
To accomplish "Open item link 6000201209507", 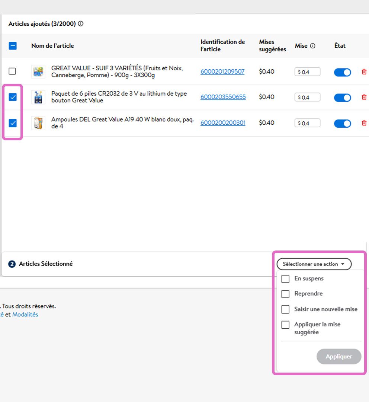I will 222,71.
